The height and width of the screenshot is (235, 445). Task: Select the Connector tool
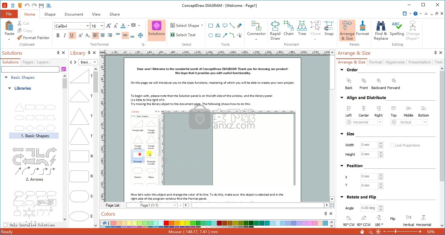pyautogui.click(x=257, y=31)
